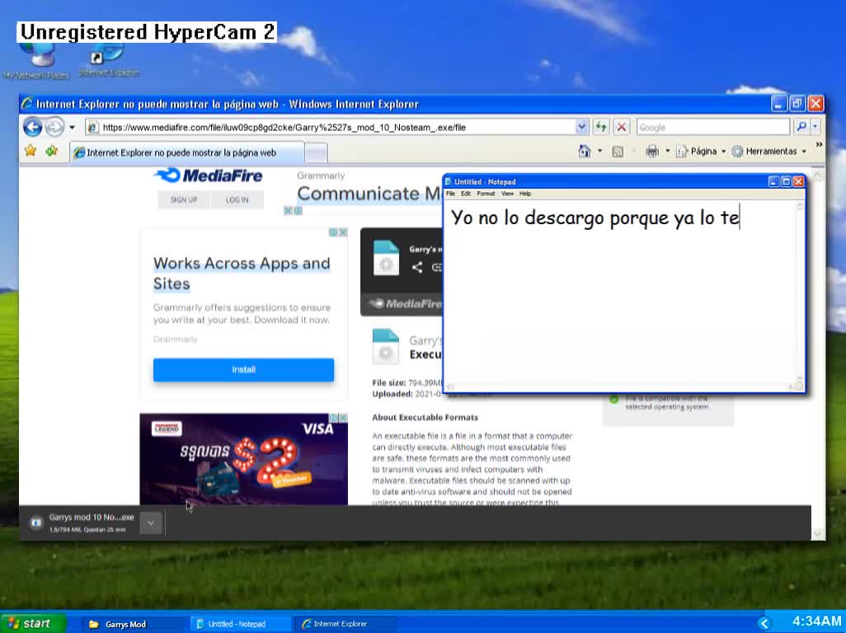Screen dimensions: 846x633
Task: Add to favorites with star-plus icon
Action: [52, 151]
